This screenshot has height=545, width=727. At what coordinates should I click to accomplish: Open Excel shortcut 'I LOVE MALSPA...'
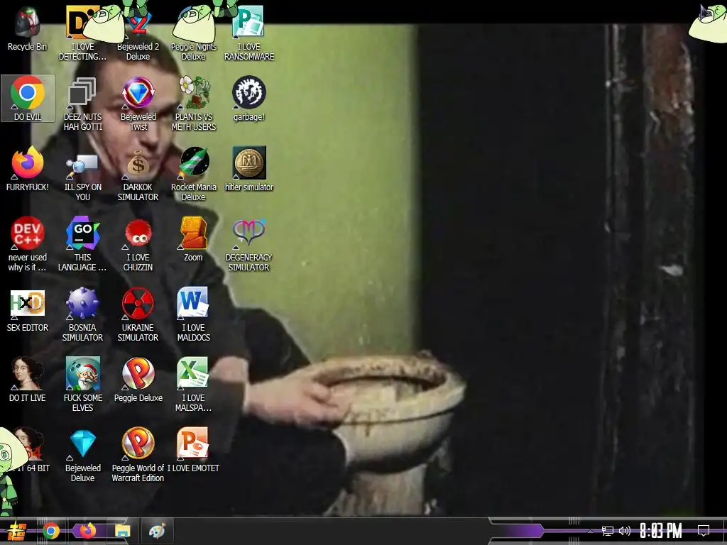[193, 385]
